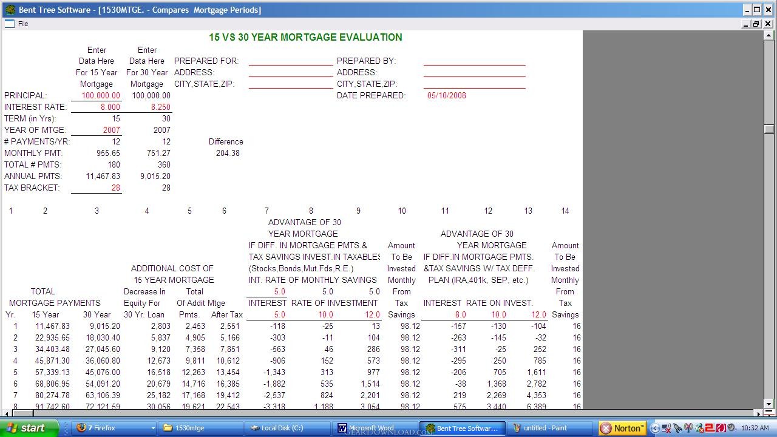Image resolution: width=777 pixels, height=437 pixels.
Task: Click the volume speaker tray icon
Action: tap(731, 428)
